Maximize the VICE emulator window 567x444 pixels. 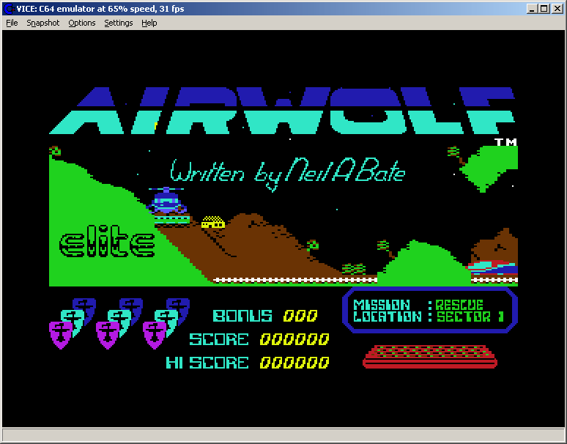(x=544, y=9)
